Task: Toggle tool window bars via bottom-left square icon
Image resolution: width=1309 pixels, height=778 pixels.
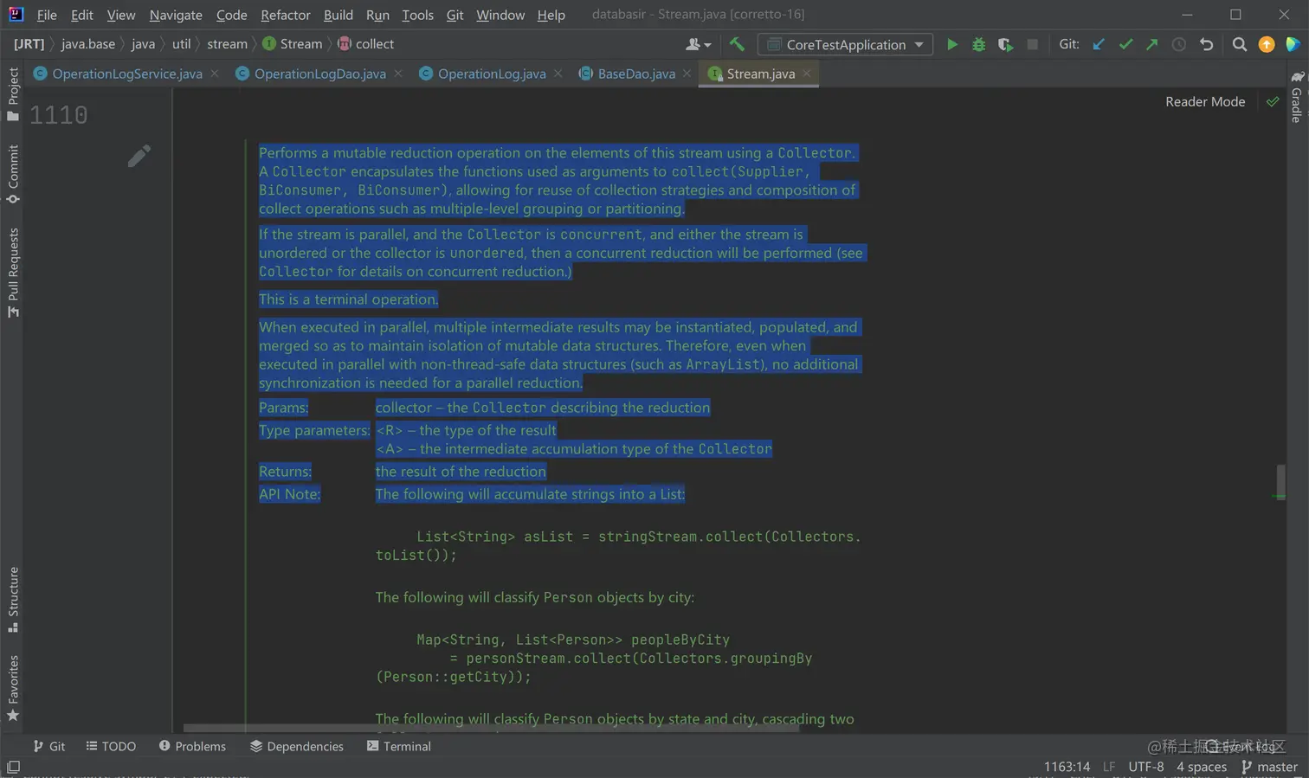Action: [x=13, y=768]
